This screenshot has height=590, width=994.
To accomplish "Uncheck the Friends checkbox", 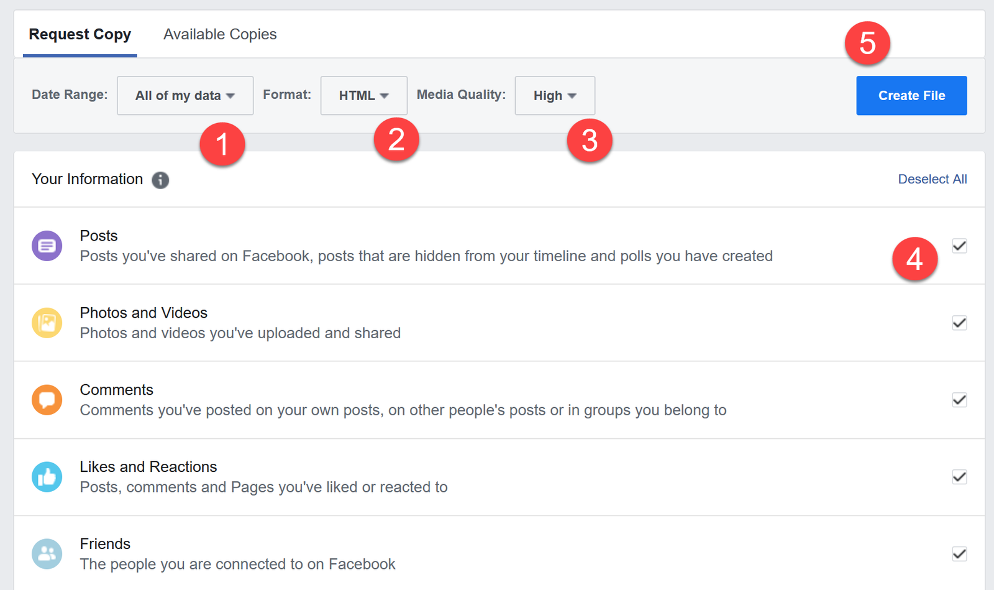I will click(959, 553).
